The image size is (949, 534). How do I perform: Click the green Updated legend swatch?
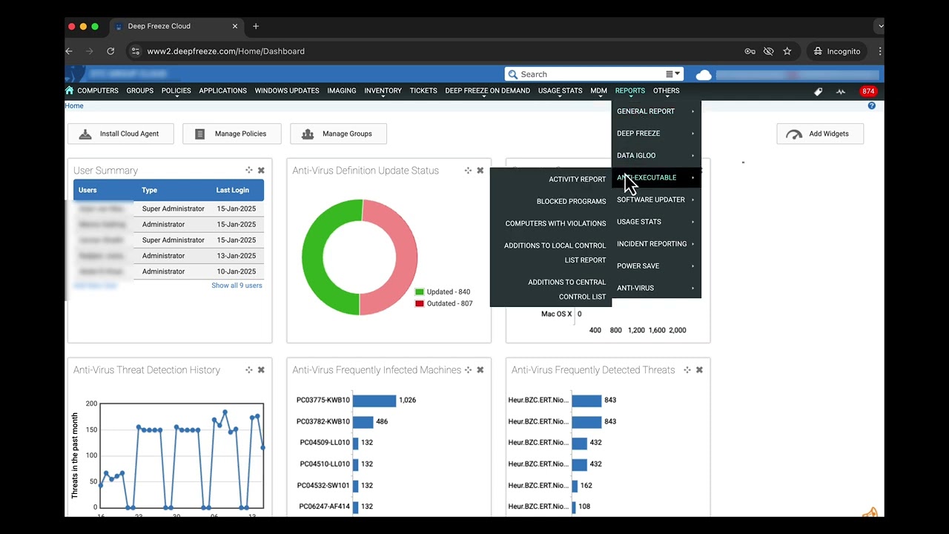click(x=420, y=292)
